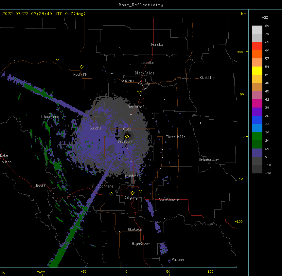Click the green 30 dBZ color swatch
Image resolution: width=282 pixels, height=276 pixels.
pyautogui.click(x=257, y=136)
